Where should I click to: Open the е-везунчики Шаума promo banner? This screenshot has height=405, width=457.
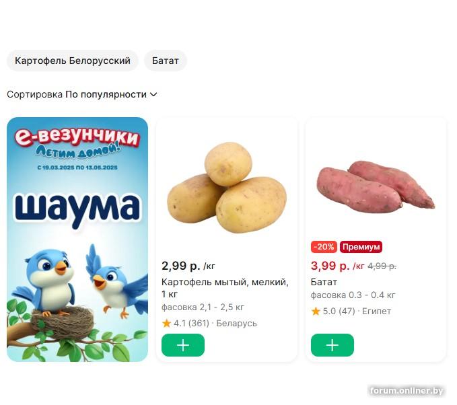pyautogui.click(x=77, y=240)
